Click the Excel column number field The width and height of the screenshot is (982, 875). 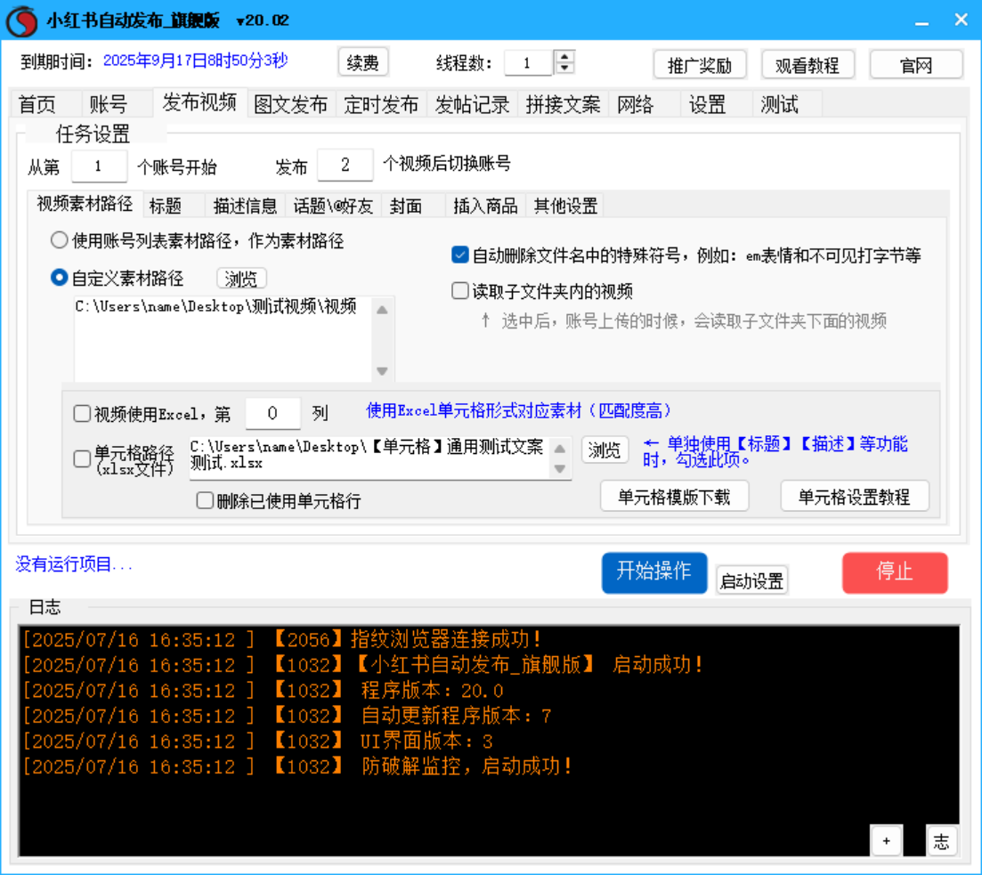pos(273,413)
